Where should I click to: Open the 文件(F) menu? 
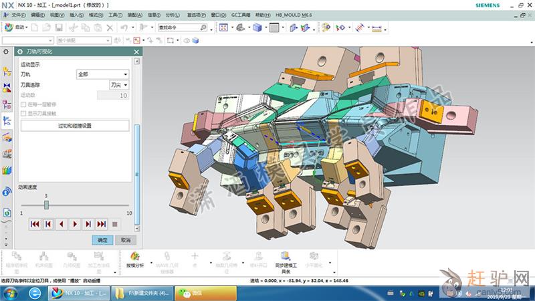[18, 15]
